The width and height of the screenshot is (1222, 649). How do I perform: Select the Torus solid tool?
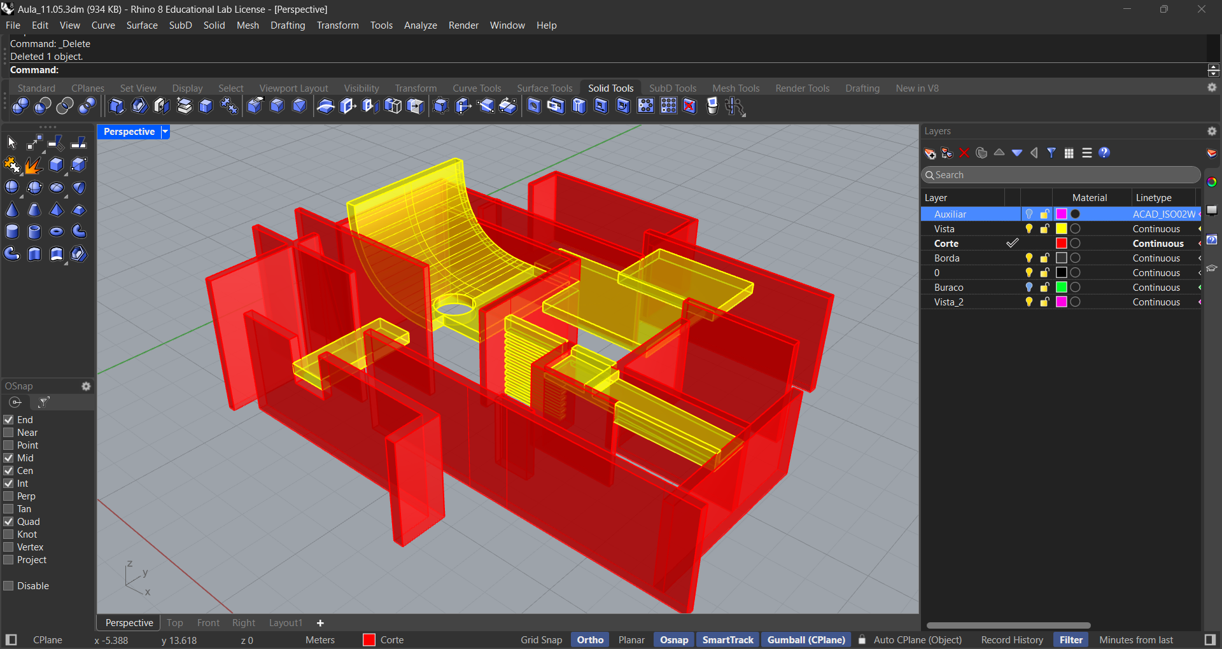[x=57, y=232]
